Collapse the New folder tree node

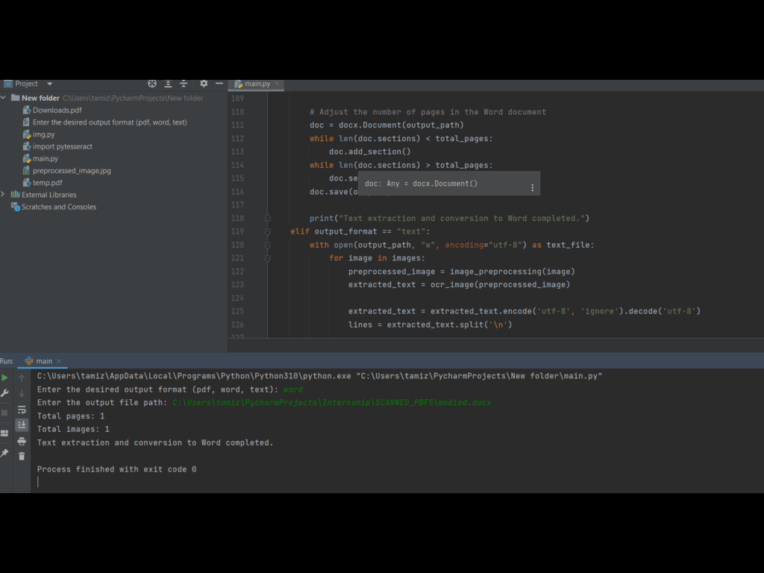(x=4, y=98)
